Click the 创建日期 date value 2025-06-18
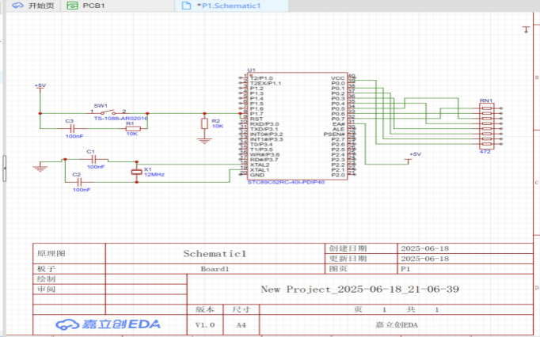This screenshot has width=540, height=337. click(425, 248)
